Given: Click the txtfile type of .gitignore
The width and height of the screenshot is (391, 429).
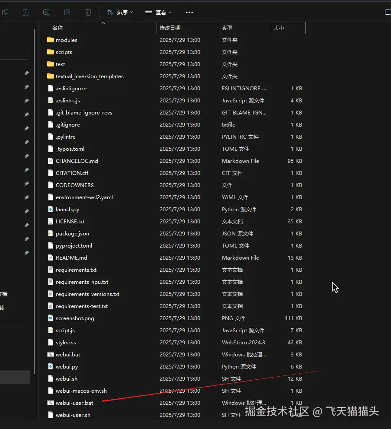Looking at the screenshot, I should click(x=228, y=125).
